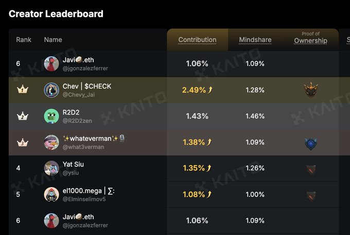Click the gold crown rank icon
The height and width of the screenshot is (235, 350).
pos(22,90)
